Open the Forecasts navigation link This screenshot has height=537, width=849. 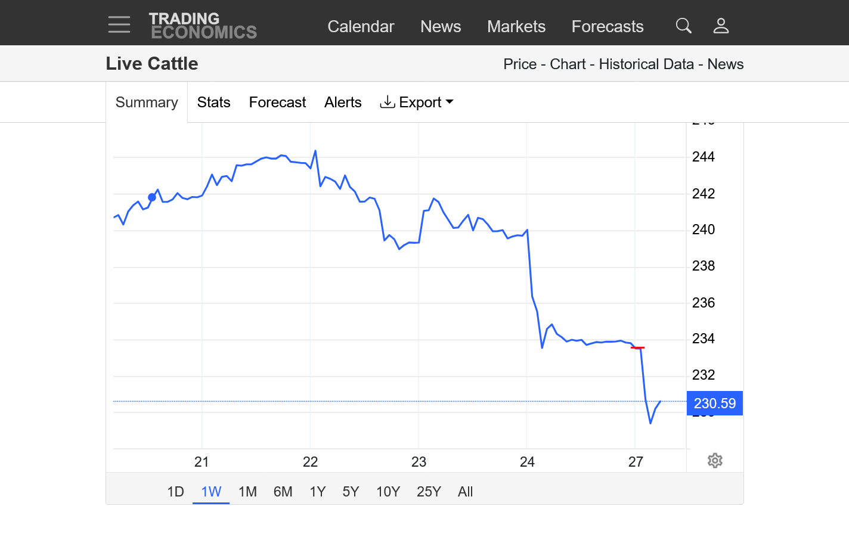pyautogui.click(x=608, y=26)
